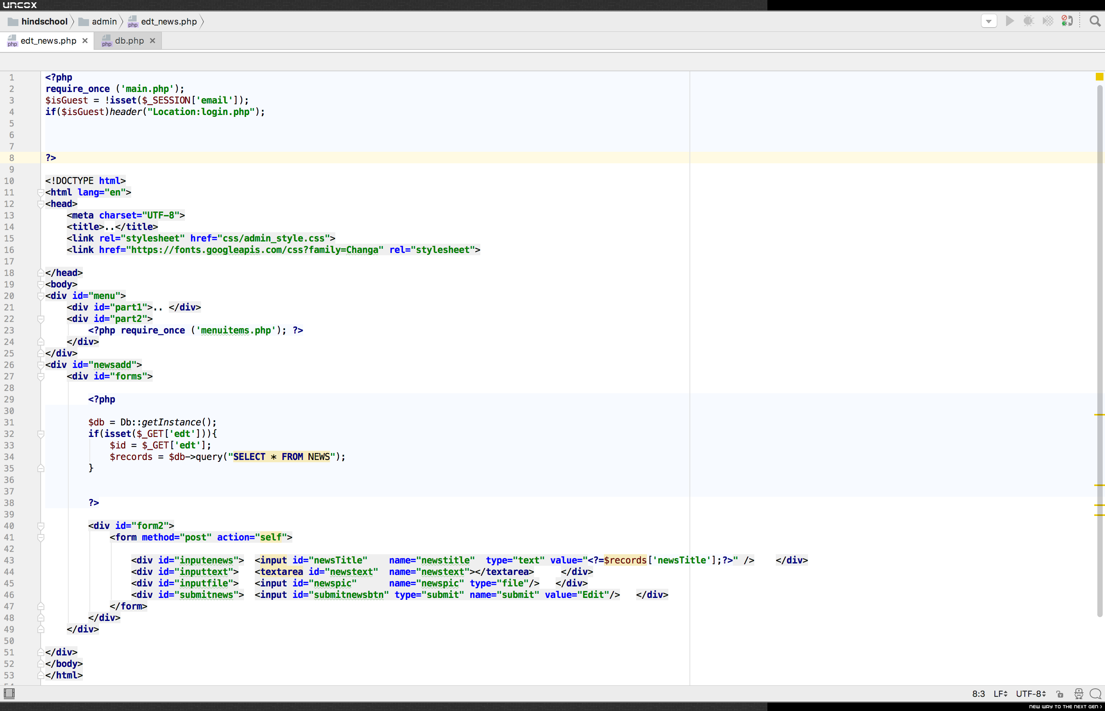This screenshot has width=1105, height=711.
Task: Collapse the form2 div fold on line 40
Action: click(41, 526)
